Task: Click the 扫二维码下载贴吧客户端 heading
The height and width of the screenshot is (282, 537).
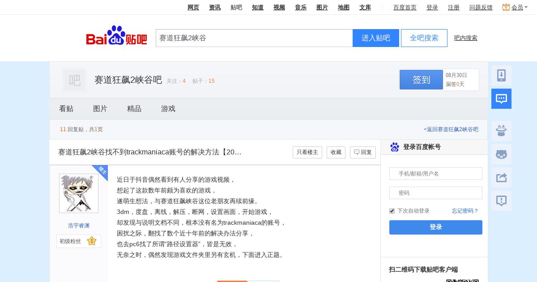Action: (x=423, y=269)
